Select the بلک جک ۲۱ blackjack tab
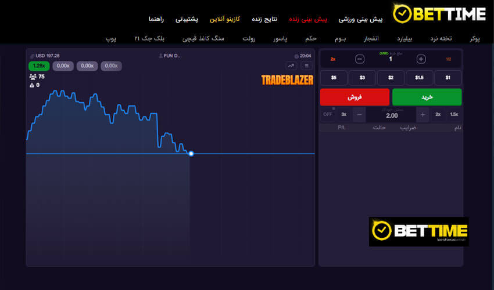Image resolution: width=494 pixels, height=290 pixels. [x=149, y=38]
